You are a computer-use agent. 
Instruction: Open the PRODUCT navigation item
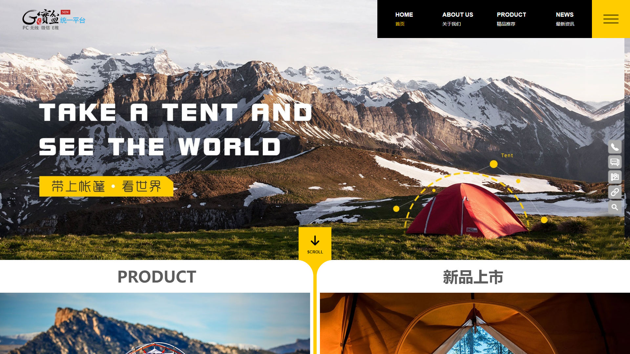pos(511,19)
